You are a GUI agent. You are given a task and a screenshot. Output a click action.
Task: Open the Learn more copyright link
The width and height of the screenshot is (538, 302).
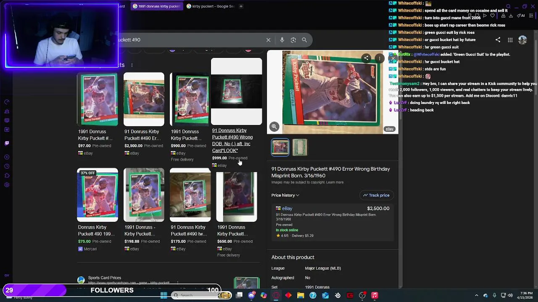[x=335, y=182]
